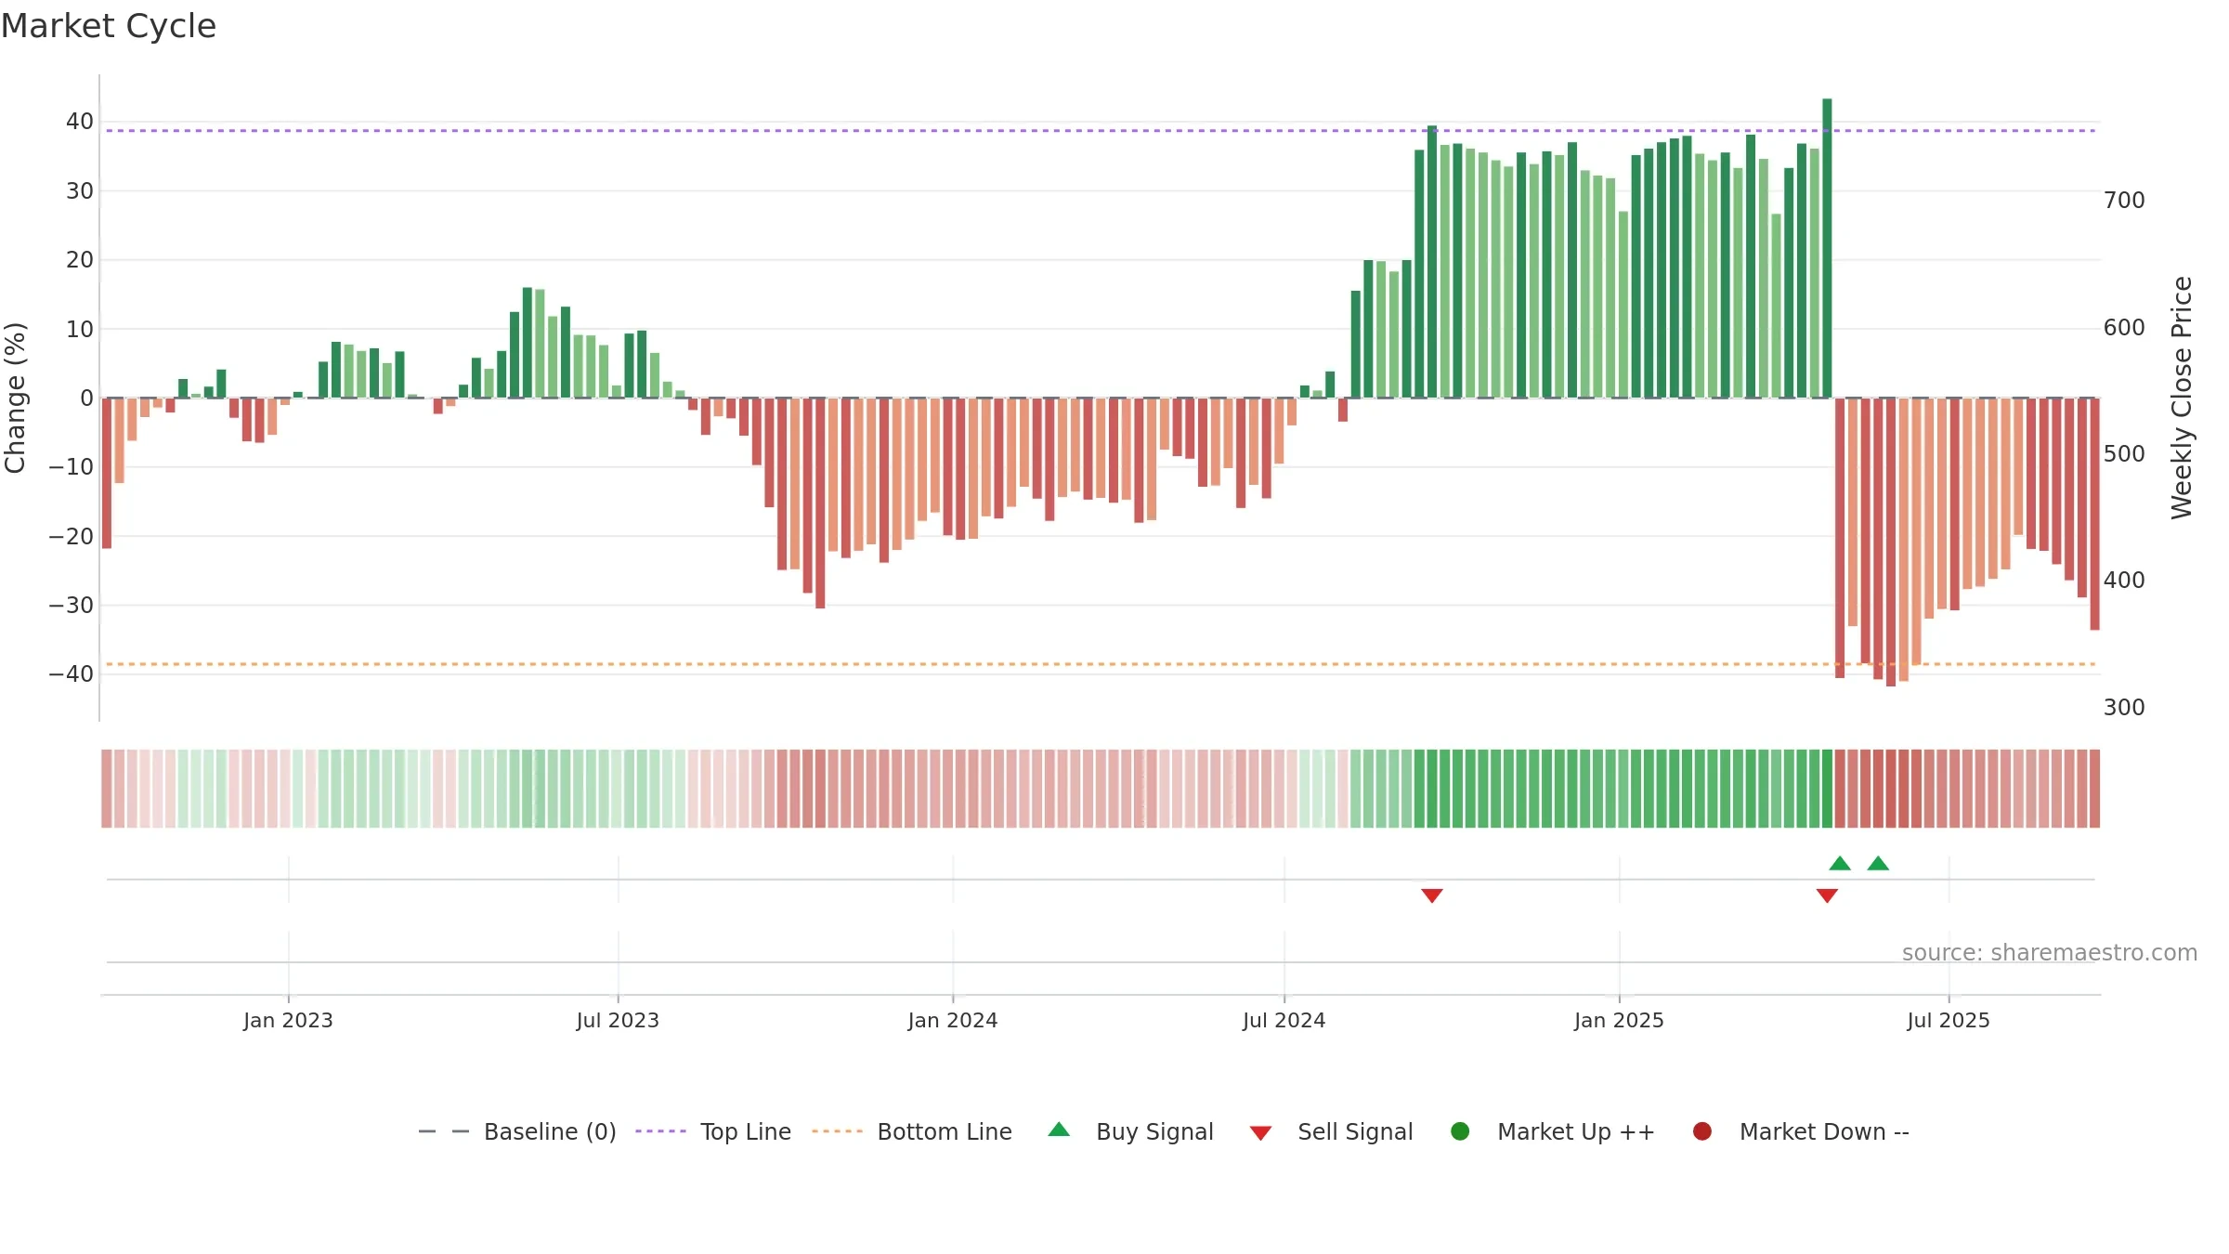Select the second buy signal marker in 2025
The height and width of the screenshot is (1254, 2229).
pyautogui.click(x=1878, y=864)
